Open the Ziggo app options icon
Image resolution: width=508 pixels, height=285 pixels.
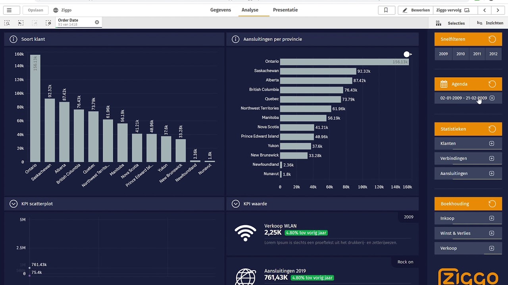(56, 10)
